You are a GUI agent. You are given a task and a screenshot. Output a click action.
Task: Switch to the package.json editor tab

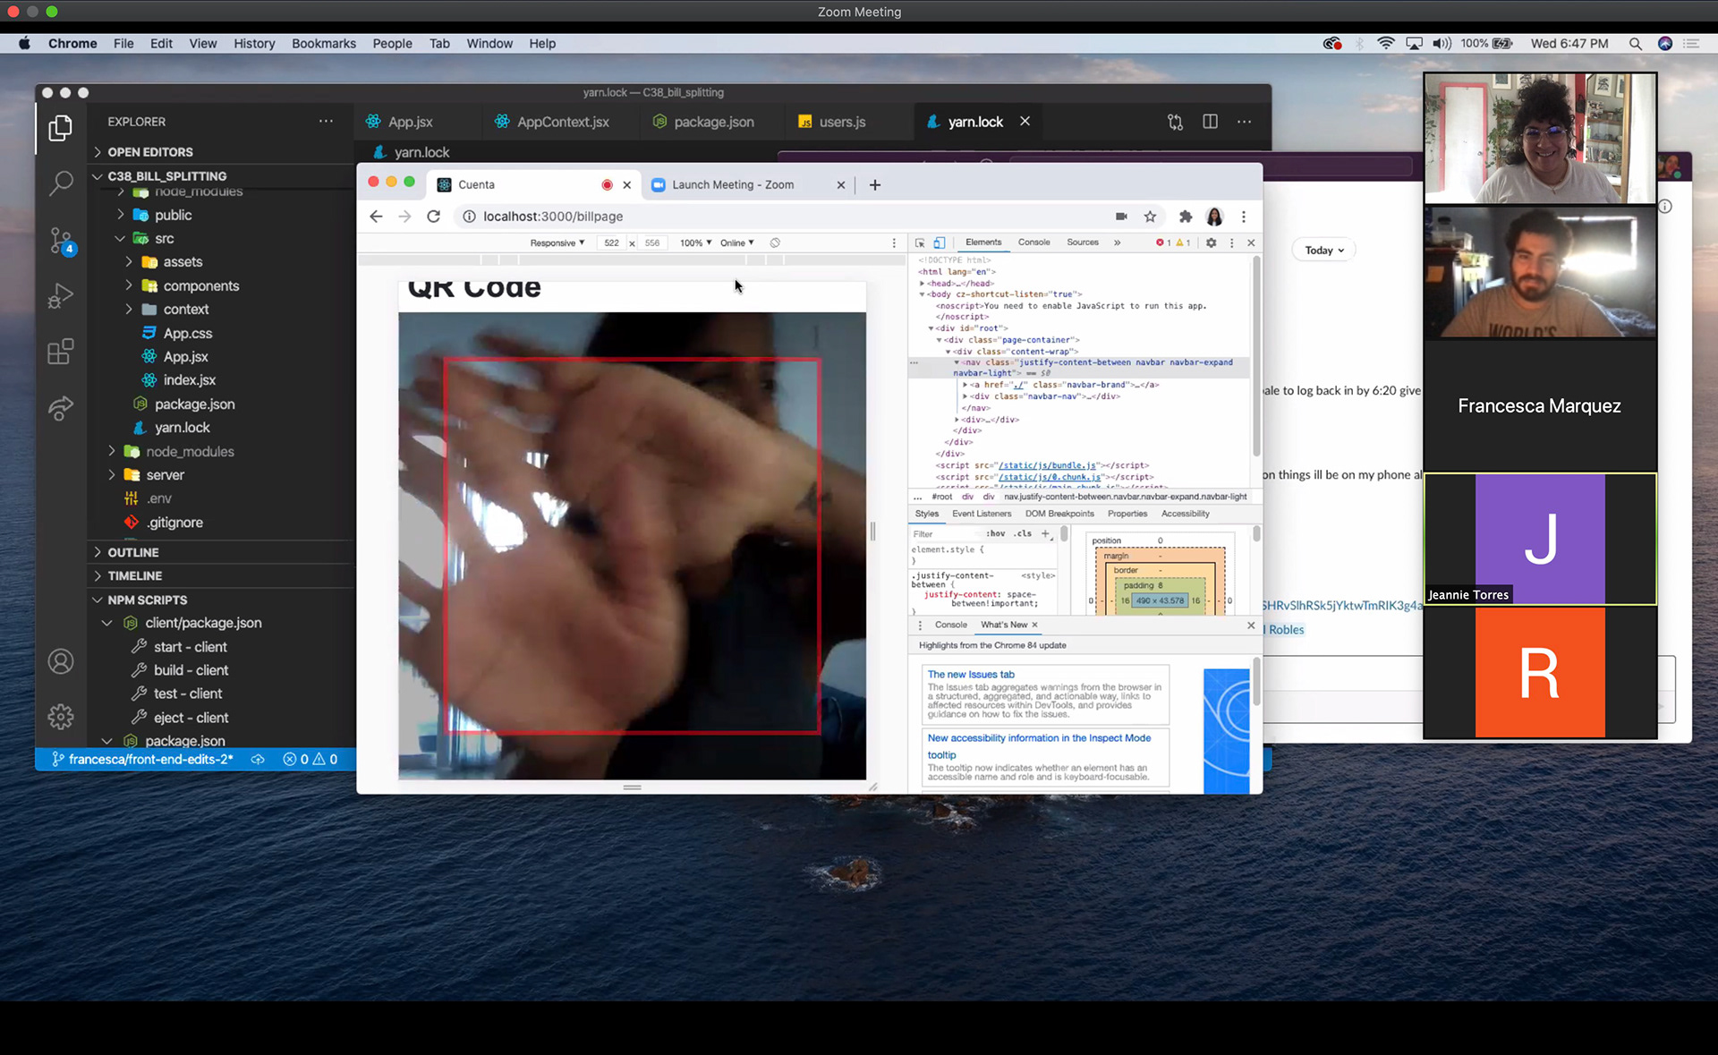[x=713, y=122]
